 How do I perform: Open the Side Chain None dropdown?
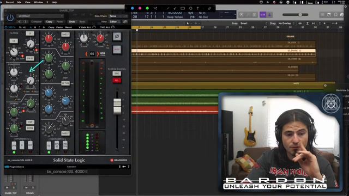coord(118,16)
